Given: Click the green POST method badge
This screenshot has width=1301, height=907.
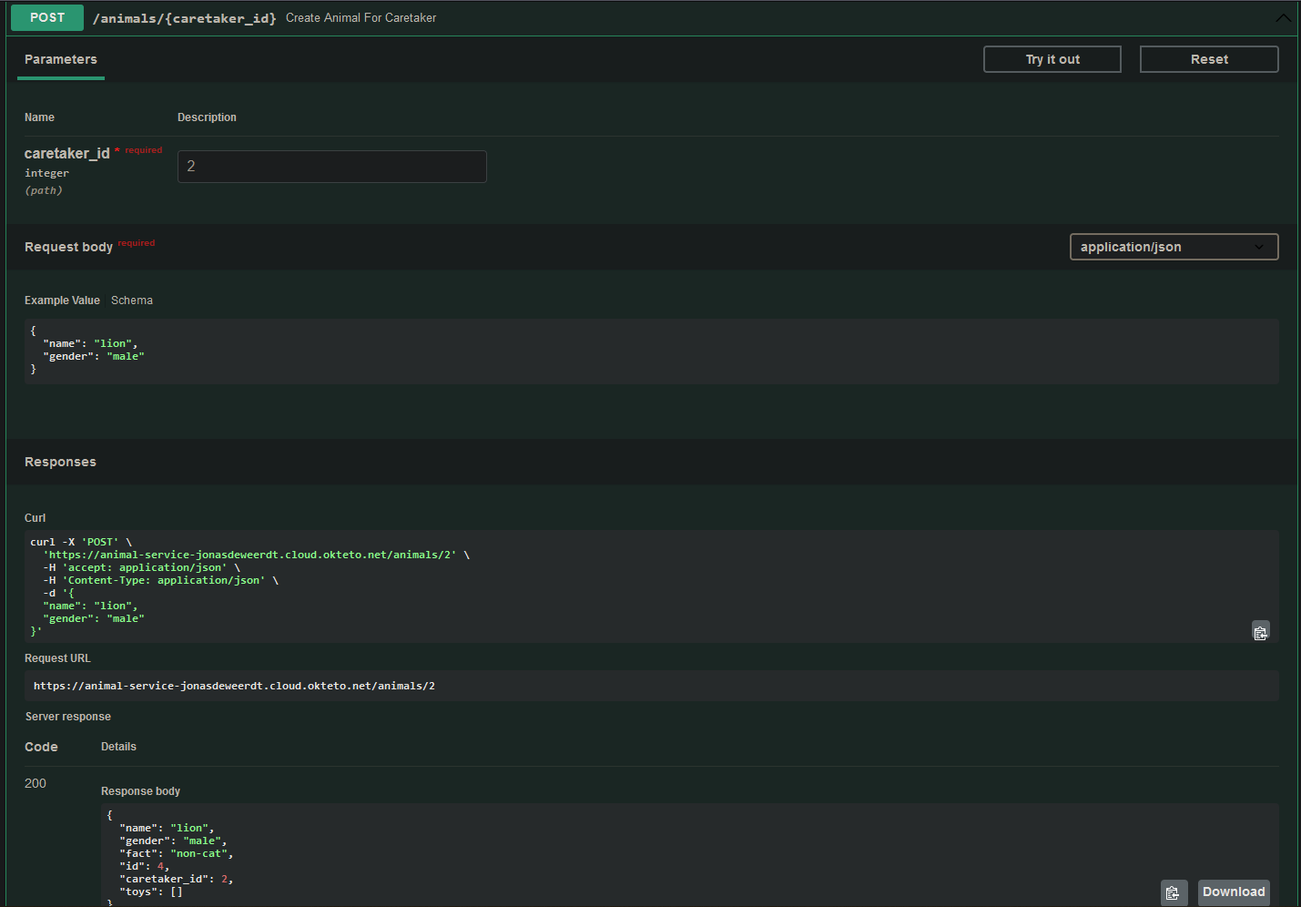Looking at the screenshot, I should pos(46,17).
